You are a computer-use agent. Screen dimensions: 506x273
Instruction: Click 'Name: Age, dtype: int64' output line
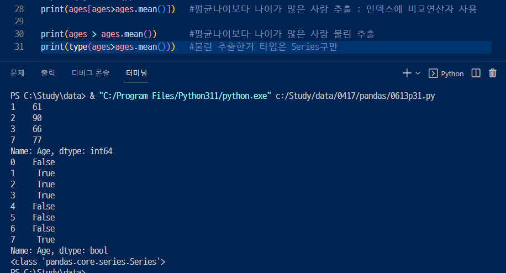(x=61, y=151)
